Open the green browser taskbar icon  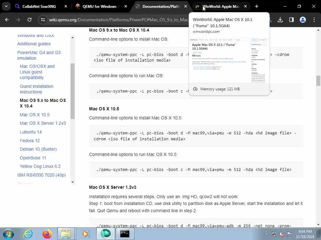click(x=105, y=234)
